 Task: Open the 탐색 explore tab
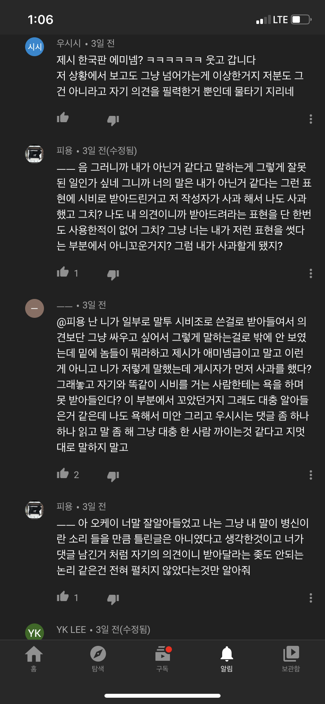[98, 659]
